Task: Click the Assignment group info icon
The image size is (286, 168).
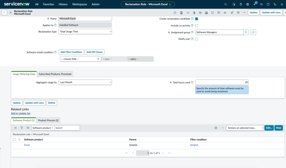Action: point(253,32)
